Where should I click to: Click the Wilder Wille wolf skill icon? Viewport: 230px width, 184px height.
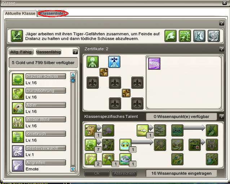[18, 123]
